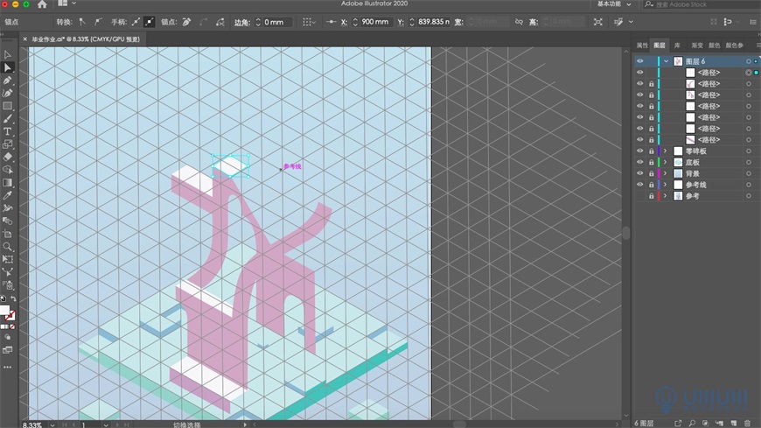761x428 pixels.
Task: Unlock the 底板 layer
Action: [652, 162]
